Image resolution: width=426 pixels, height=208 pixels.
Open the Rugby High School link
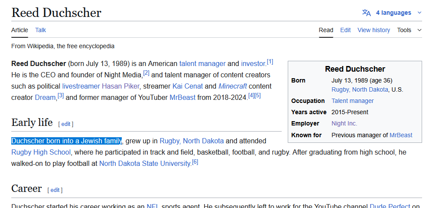point(41,152)
